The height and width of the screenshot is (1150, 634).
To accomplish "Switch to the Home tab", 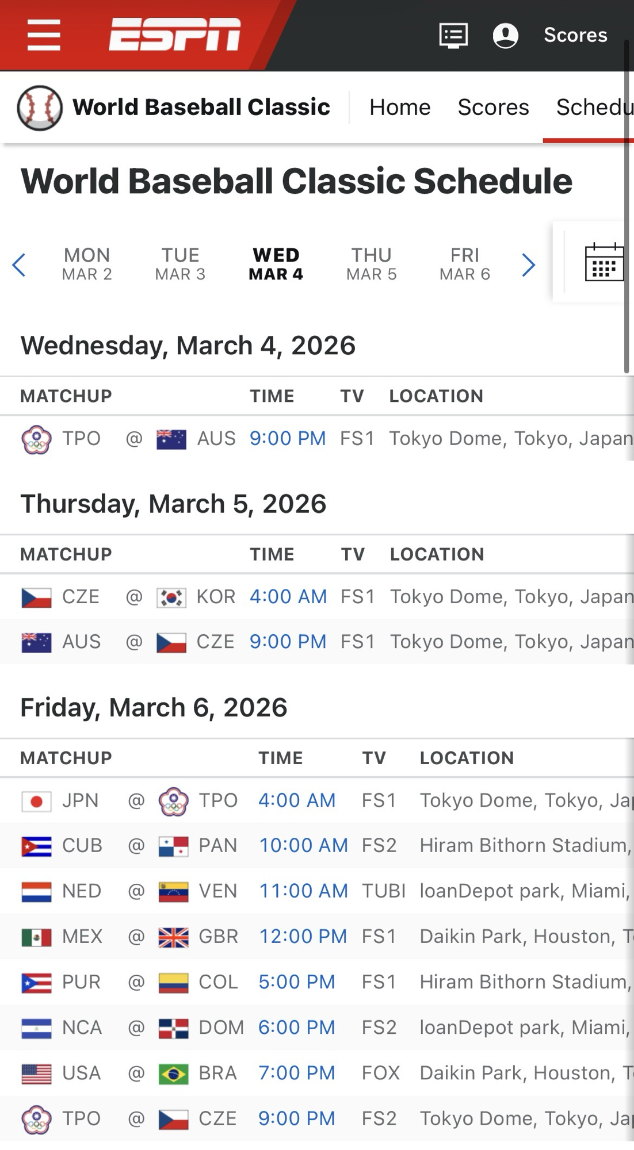I will (400, 108).
